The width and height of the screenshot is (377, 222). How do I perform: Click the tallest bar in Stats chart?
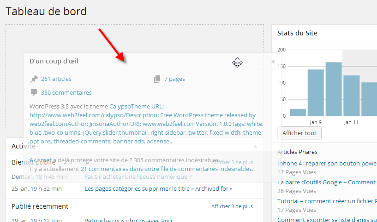333,88
